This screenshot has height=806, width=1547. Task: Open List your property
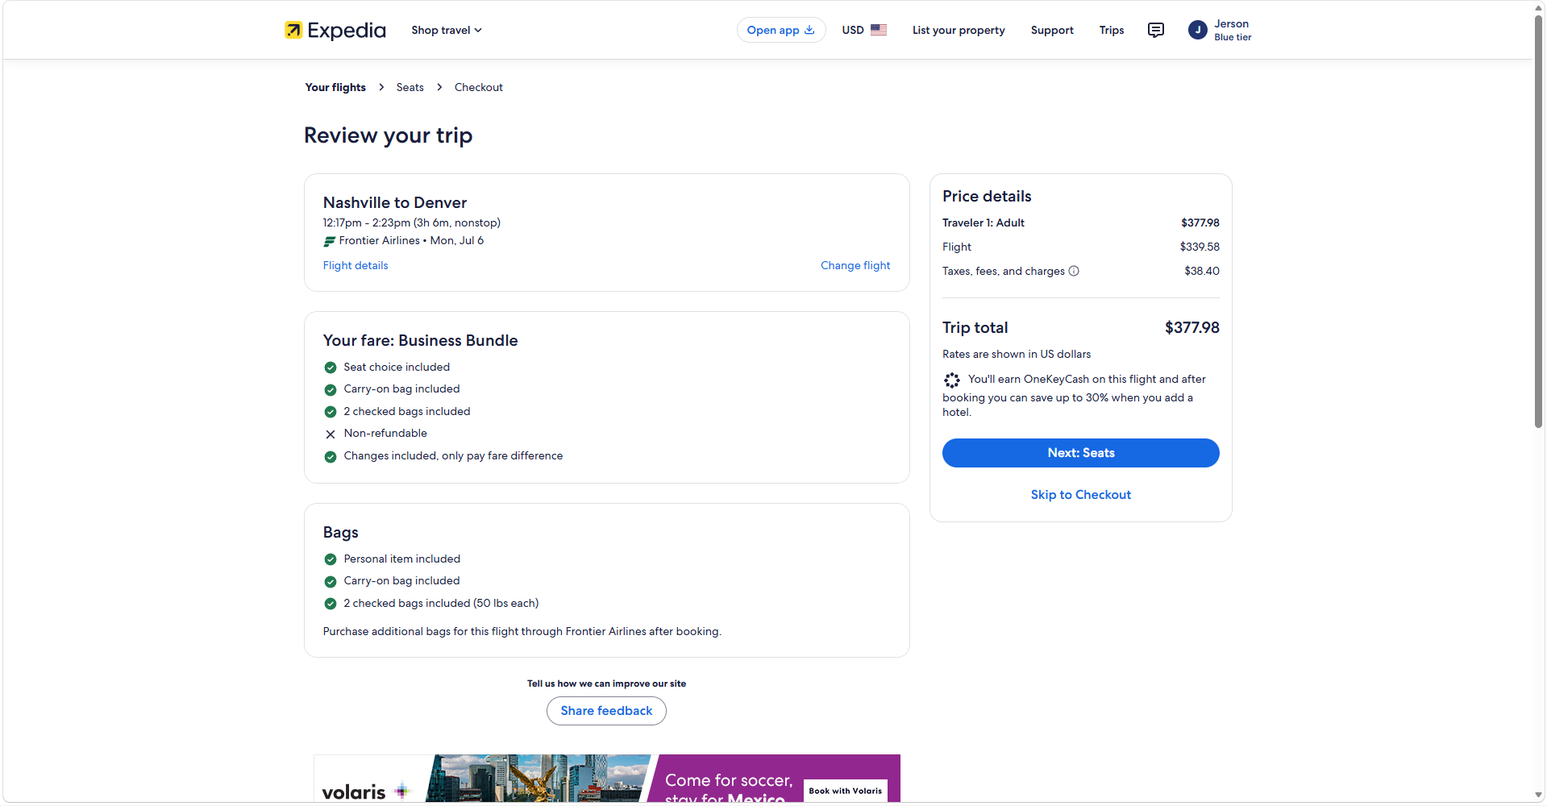959,30
